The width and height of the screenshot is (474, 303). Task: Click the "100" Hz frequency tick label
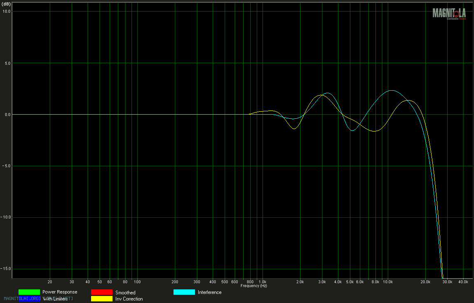137,282
